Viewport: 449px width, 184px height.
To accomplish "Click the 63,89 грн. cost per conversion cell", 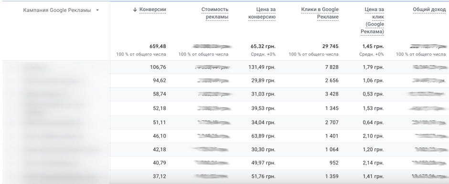I will point(263,136).
